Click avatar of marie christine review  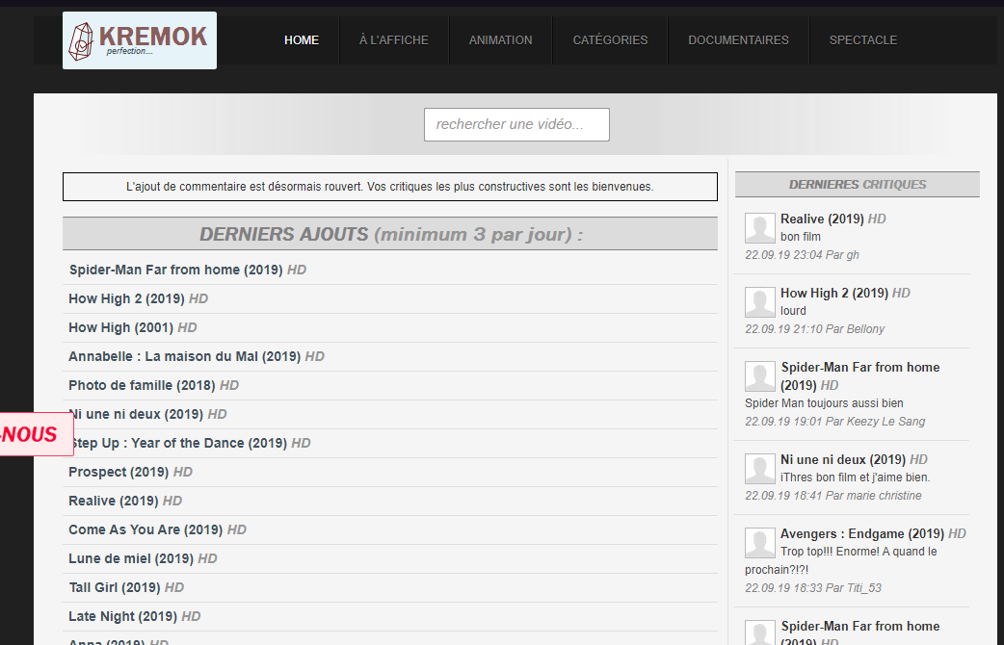click(760, 469)
